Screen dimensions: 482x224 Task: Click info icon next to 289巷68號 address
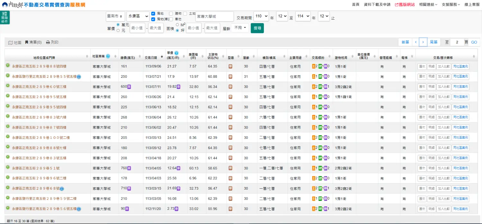[62, 189]
